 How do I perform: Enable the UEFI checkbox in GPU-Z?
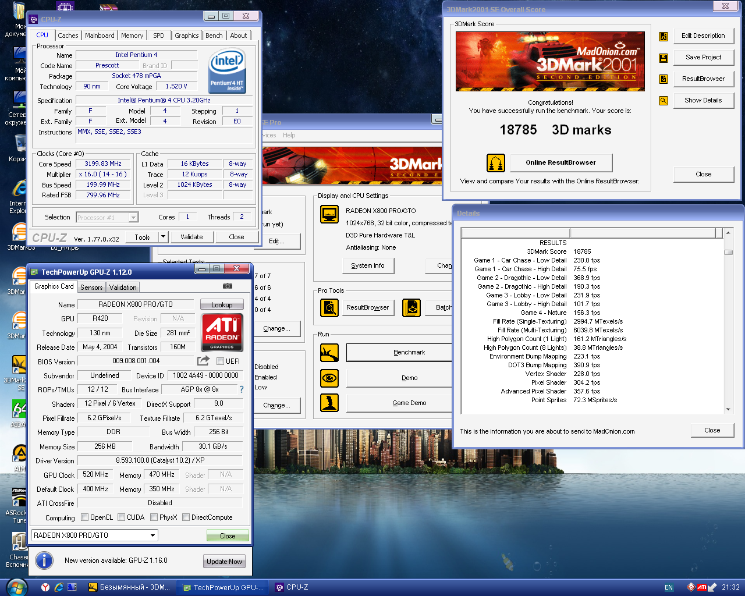point(221,361)
